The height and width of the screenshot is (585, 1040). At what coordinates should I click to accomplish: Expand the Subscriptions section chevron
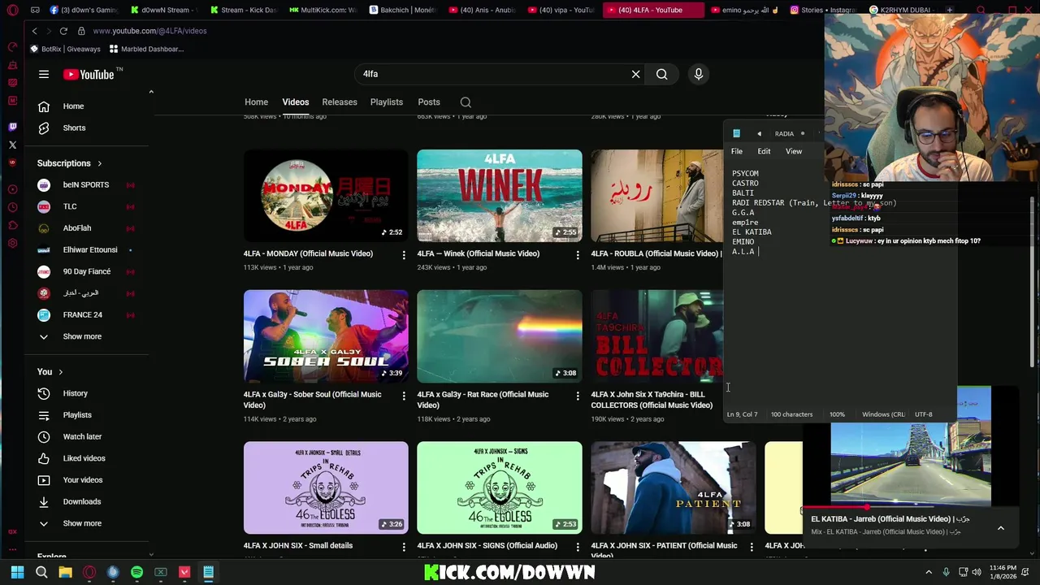click(100, 163)
